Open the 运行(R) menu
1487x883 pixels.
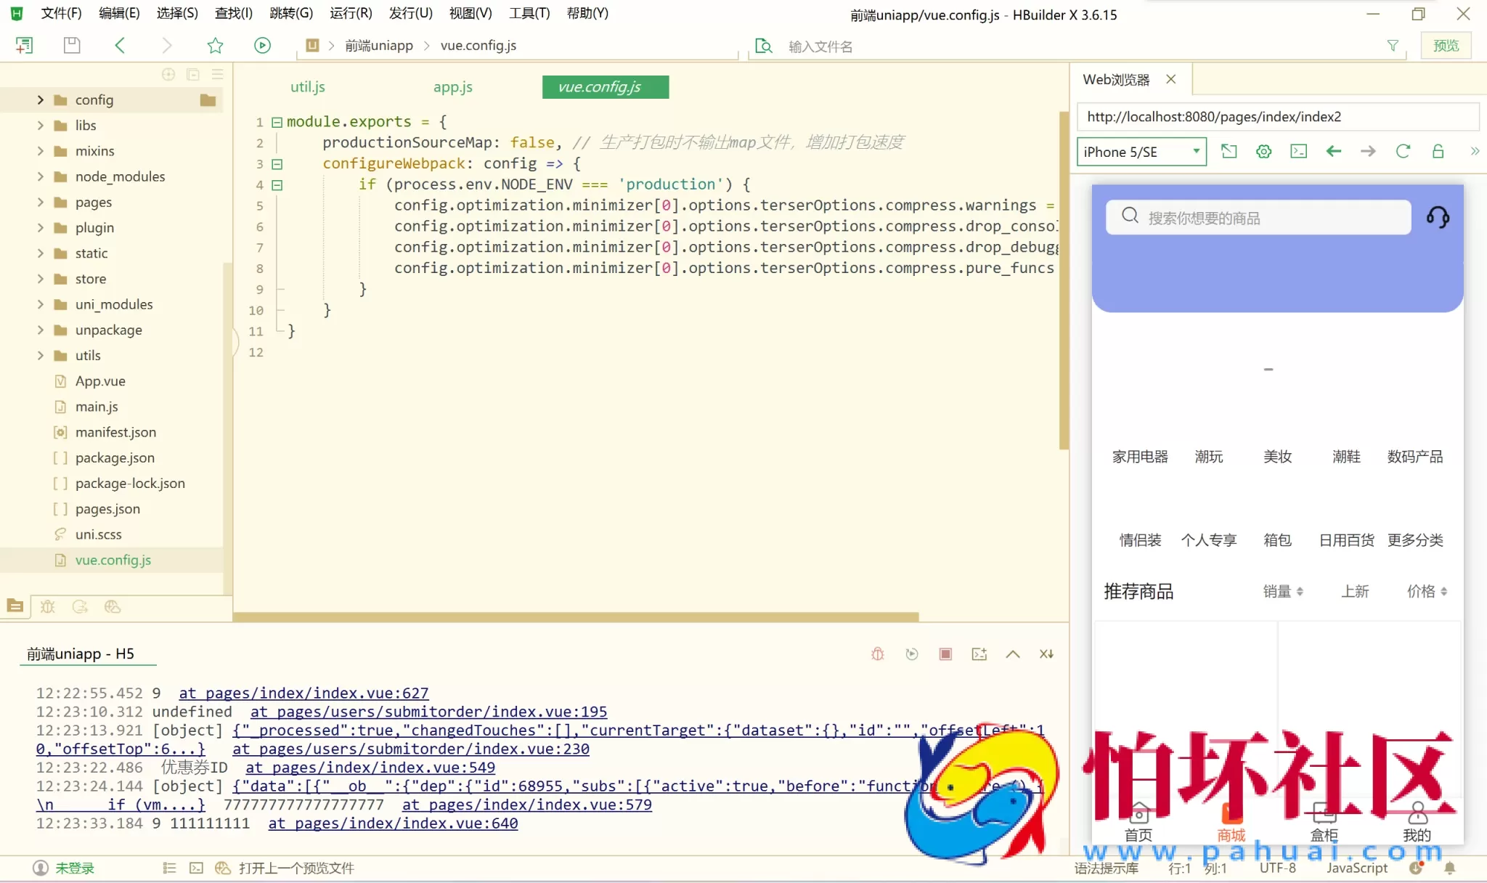tap(350, 13)
